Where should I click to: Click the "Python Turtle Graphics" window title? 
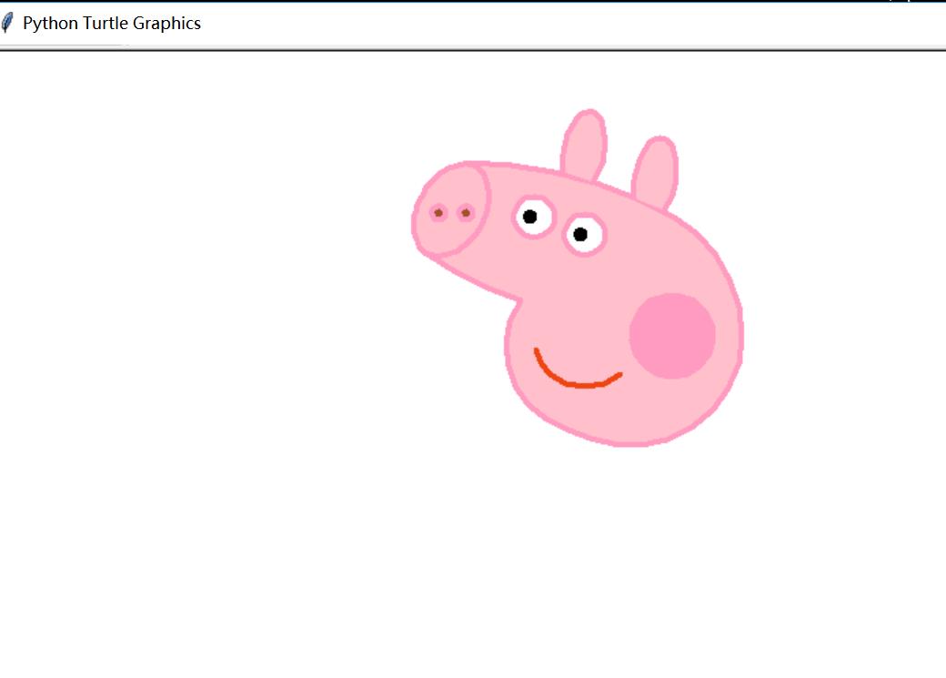tap(112, 23)
